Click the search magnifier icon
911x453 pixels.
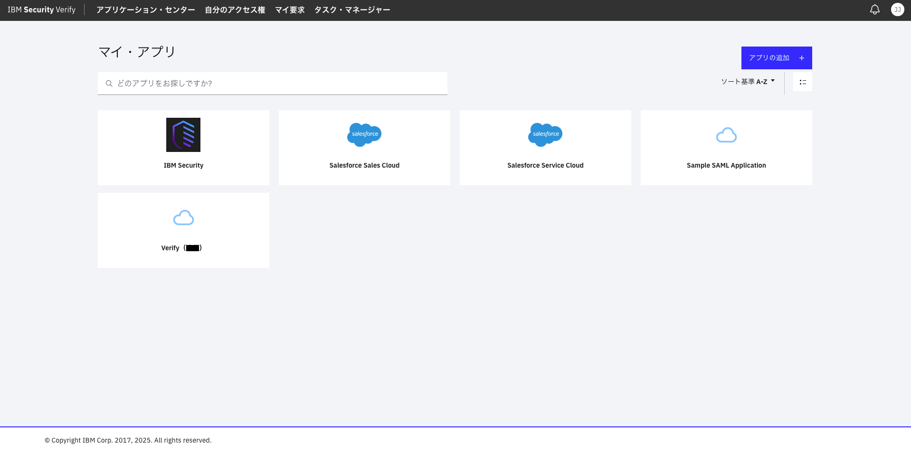point(109,84)
